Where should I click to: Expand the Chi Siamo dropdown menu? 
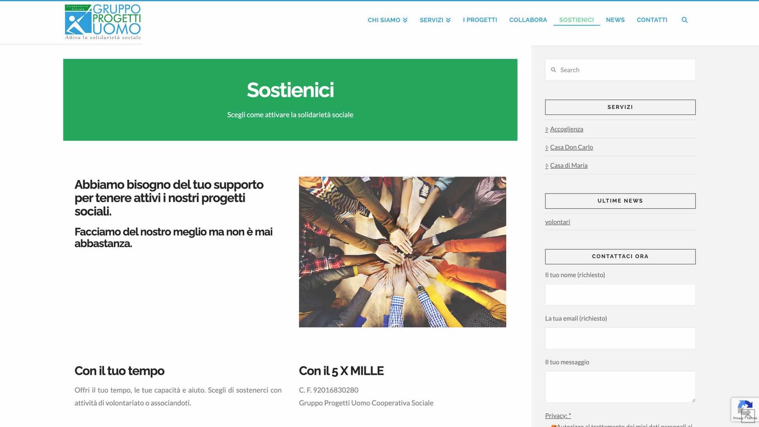pos(388,20)
